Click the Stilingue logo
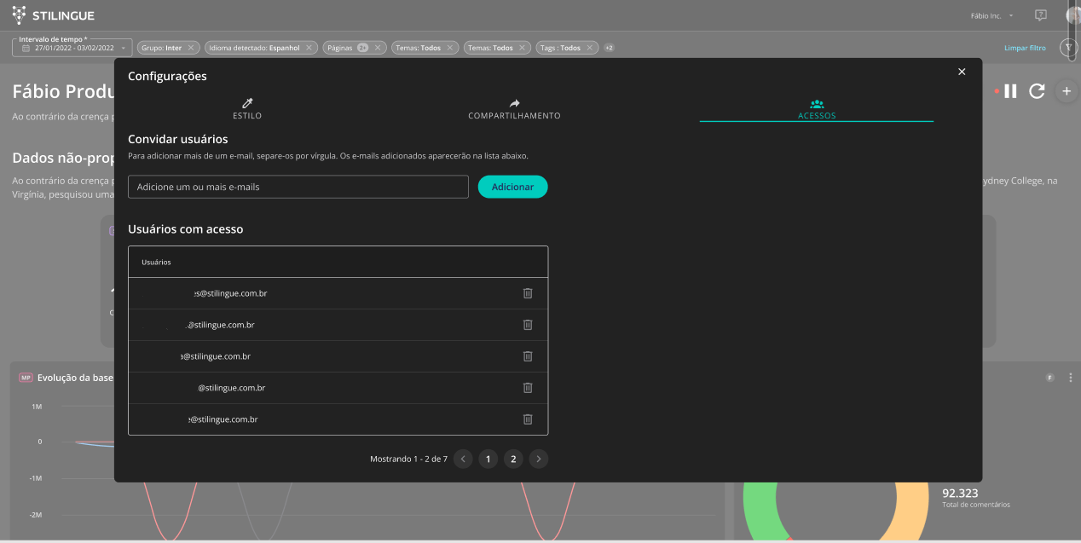 tap(53, 15)
